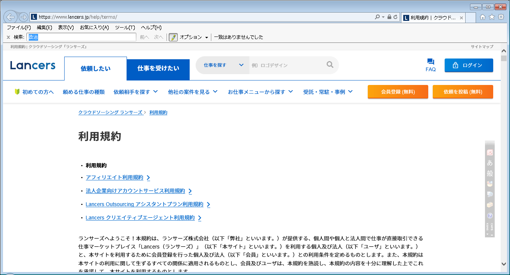Open the 表示(V) menu
Viewport: 510px width, 275px height.
pyautogui.click(x=66, y=28)
